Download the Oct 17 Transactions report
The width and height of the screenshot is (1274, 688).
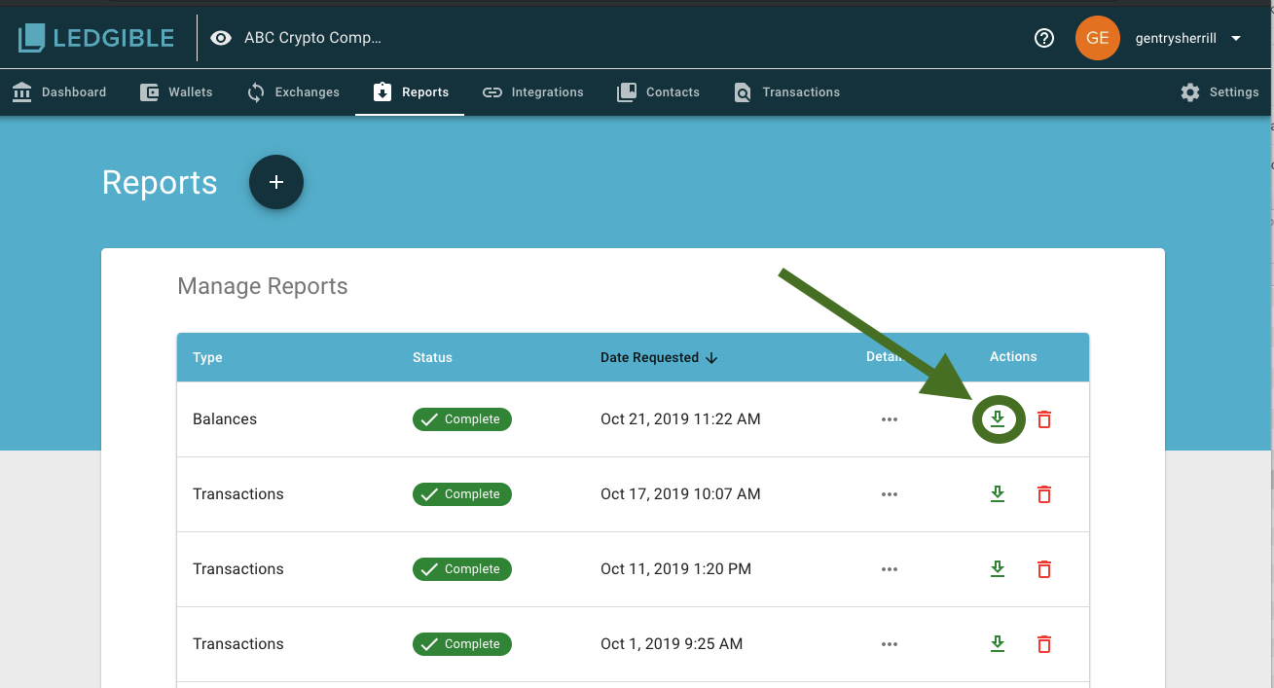998,494
